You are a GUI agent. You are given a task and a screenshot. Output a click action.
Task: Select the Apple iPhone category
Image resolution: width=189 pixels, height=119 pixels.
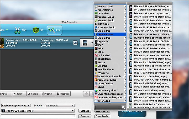110,34
